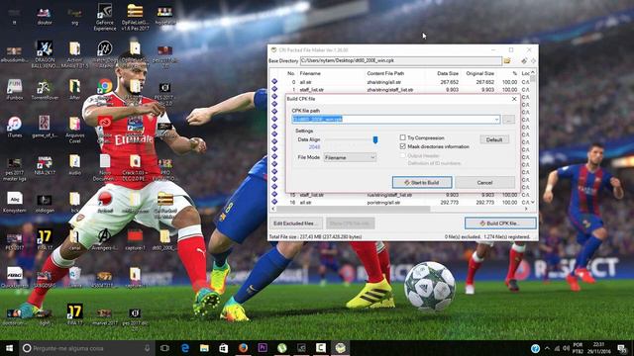The height and width of the screenshot is (356, 634).
Task: Select file row 0 all.str
Action: tap(399, 82)
